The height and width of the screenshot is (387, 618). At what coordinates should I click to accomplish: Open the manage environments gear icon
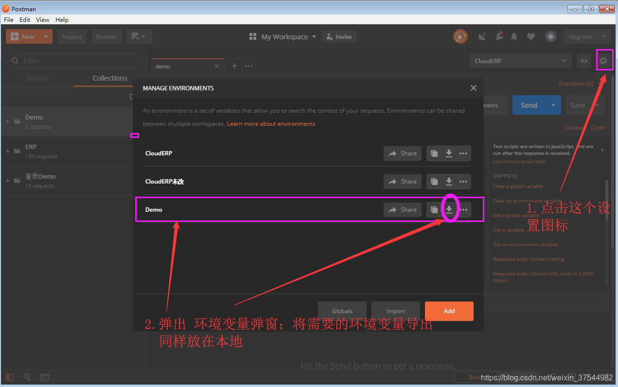[603, 61]
